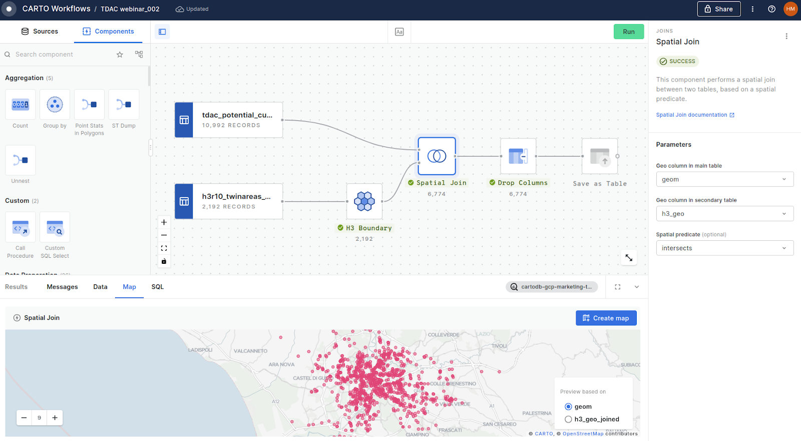The image size is (801, 441).
Task: Maximize the results panel fullscreen icon
Action: (x=618, y=287)
